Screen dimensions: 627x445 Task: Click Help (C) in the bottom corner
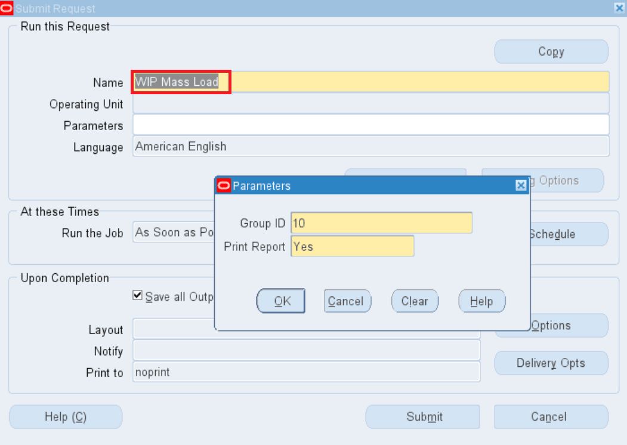tap(66, 416)
